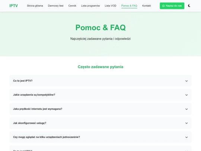Click the question text Co to jest IPTV?

[23, 81]
